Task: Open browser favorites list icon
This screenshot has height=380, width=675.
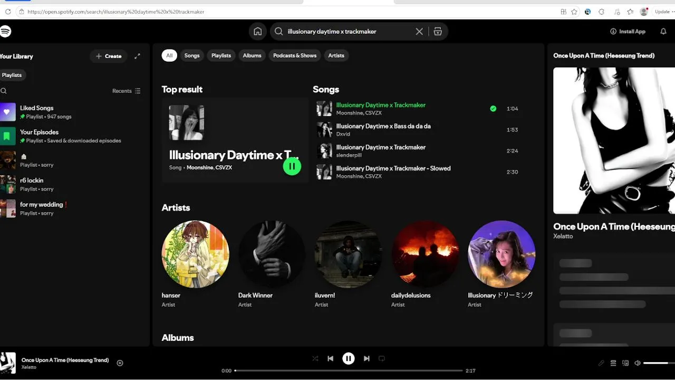Action: [630, 12]
